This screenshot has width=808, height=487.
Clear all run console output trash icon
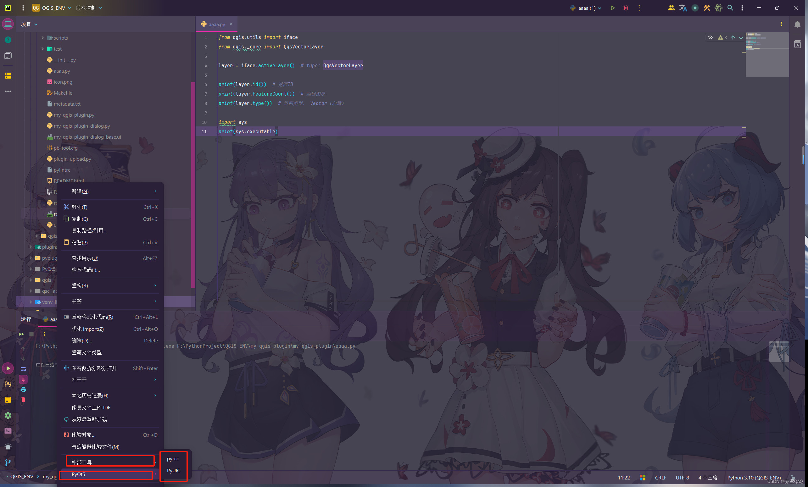[23, 400]
